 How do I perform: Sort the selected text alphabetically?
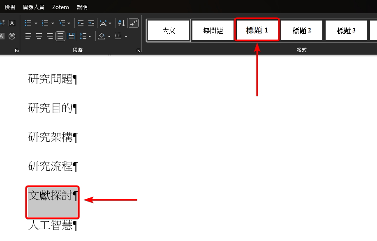(x=121, y=23)
